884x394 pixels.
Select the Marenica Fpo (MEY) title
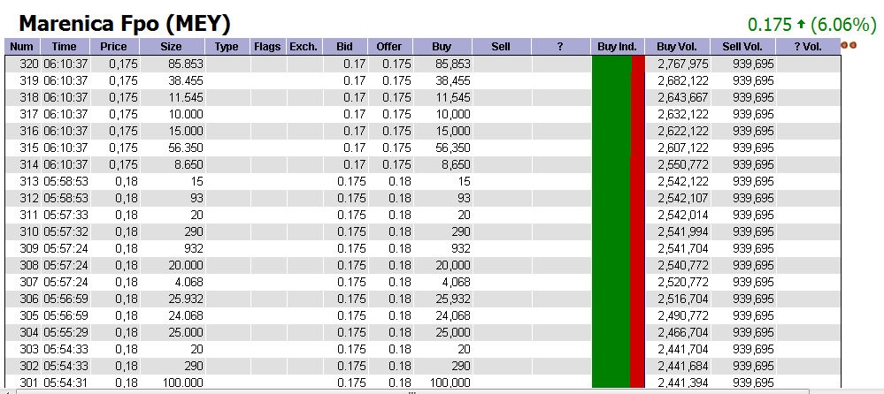point(125,24)
